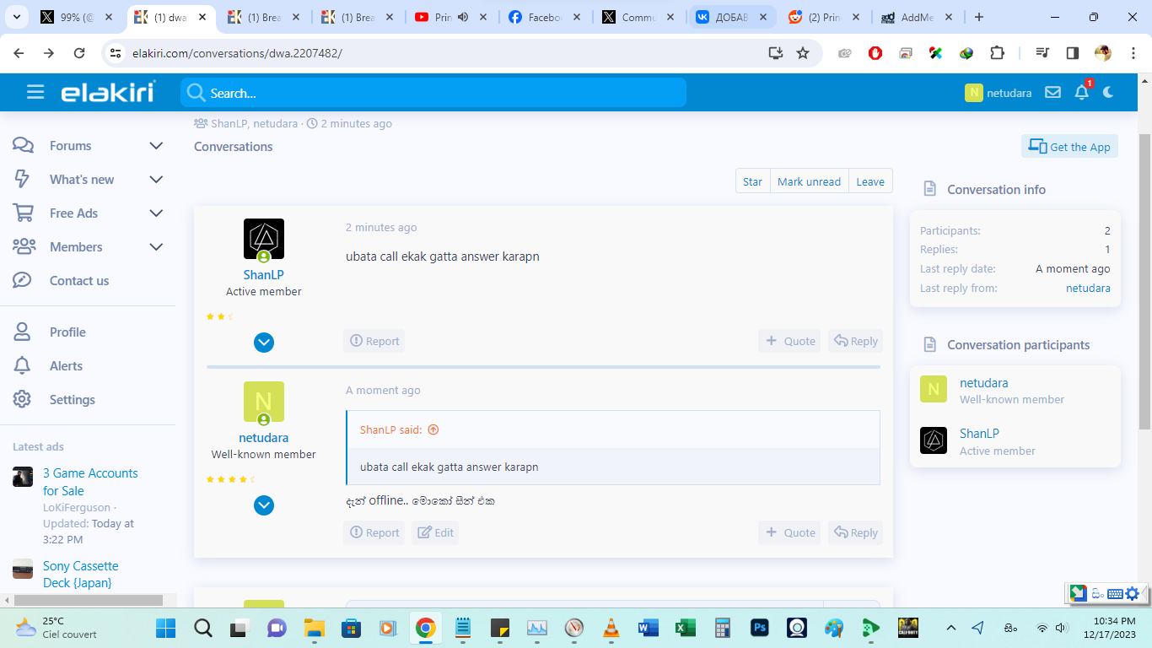Edit netudara's reply message
This screenshot has width=1152, height=648.
tap(435, 532)
